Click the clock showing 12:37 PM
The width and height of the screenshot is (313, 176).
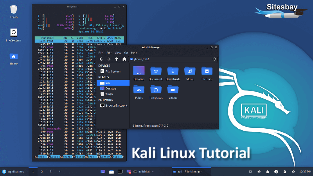click(x=305, y=172)
